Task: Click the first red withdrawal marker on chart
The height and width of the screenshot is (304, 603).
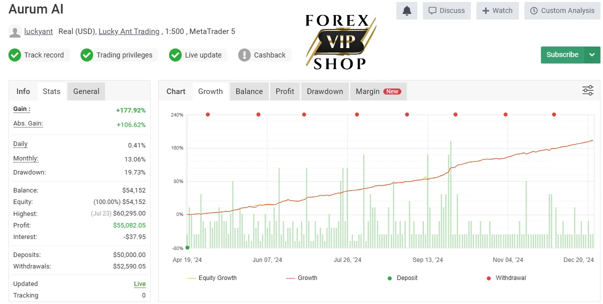Action: 208,114
